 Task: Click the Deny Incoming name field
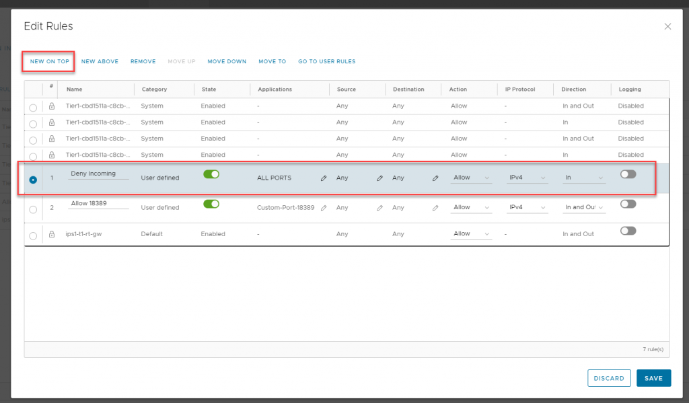pos(98,174)
